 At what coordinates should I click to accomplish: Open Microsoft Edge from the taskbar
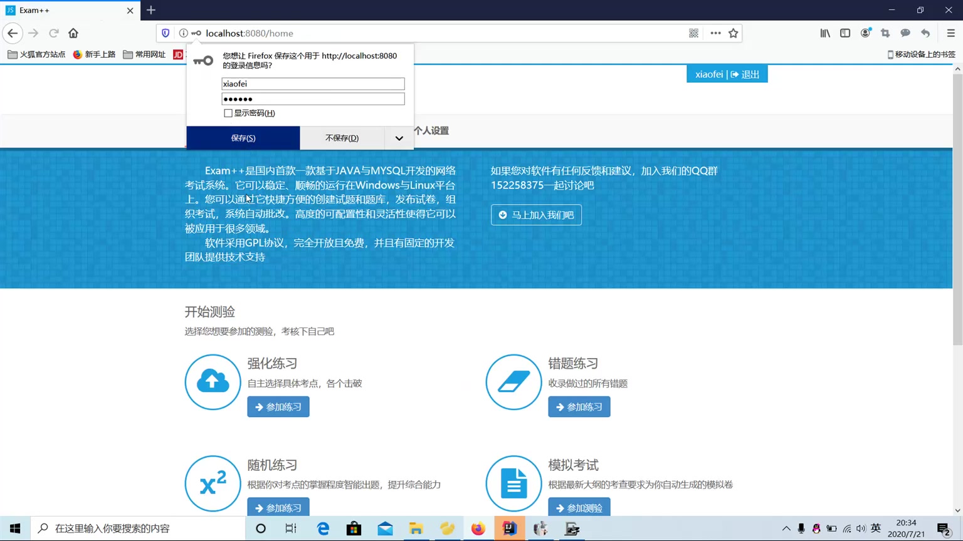point(323,528)
